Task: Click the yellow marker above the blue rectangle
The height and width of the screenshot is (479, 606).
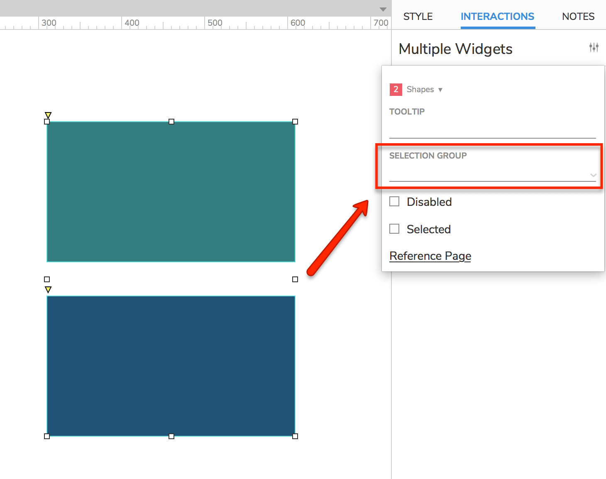Action: 48,289
